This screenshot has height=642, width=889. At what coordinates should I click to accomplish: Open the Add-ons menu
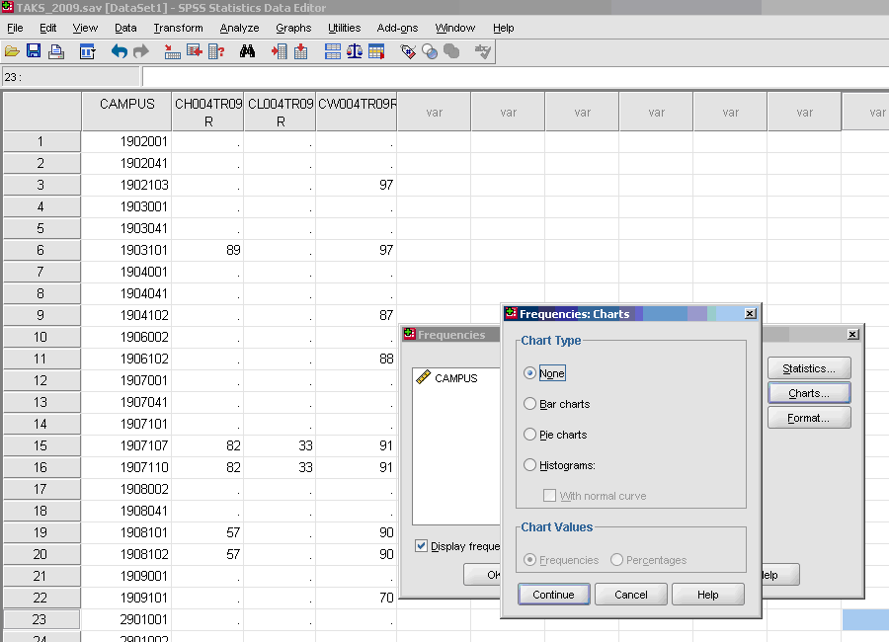pos(397,28)
